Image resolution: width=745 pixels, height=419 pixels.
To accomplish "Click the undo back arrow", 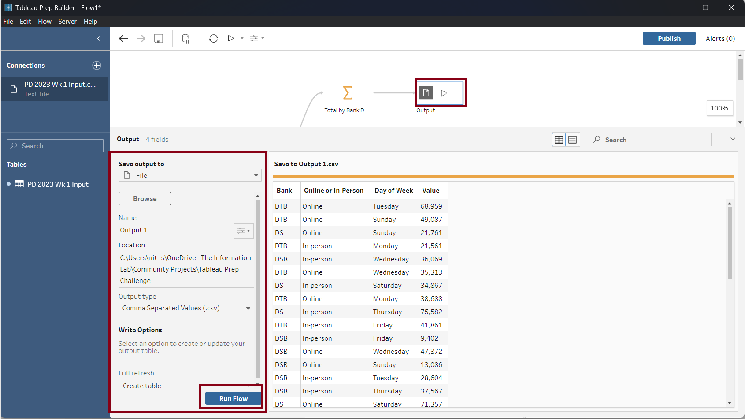I will [x=123, y=39].
